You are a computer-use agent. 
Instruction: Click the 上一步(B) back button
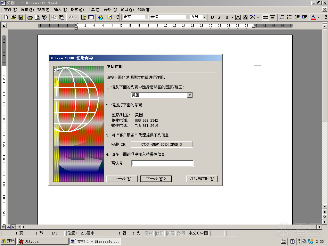122,179
